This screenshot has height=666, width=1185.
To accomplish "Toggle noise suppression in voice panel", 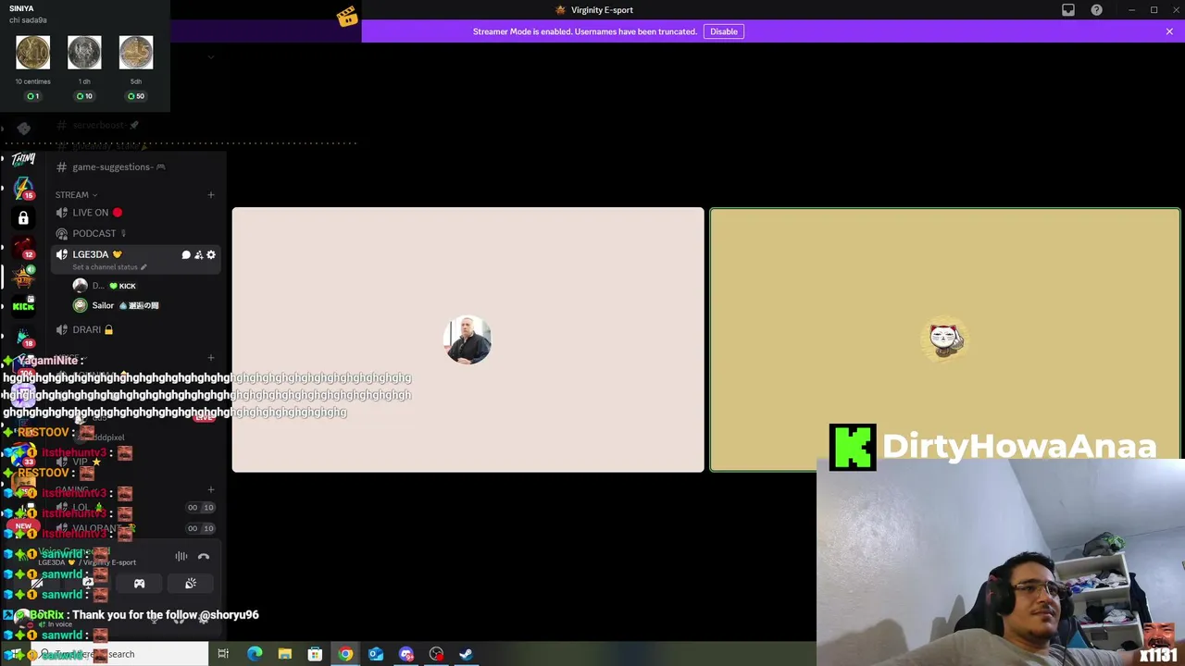I will pyautogui.click(x=181, y=557).
